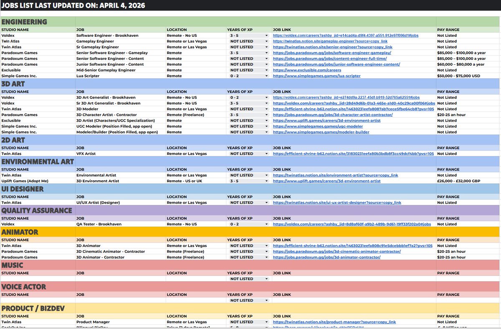Open the Voldex link for Software Engineer - Brookhaven

[x=346, y=36]
